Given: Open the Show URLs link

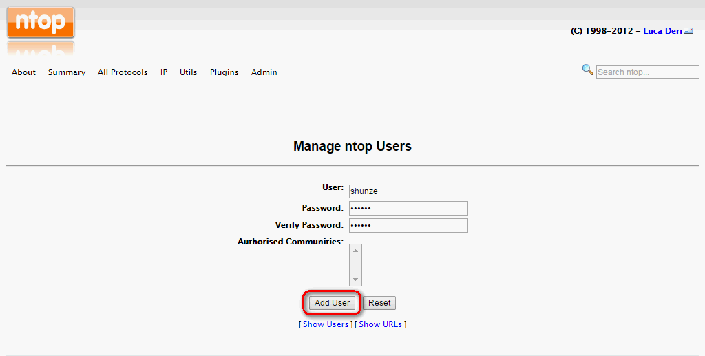Looking at the screenshot, I should click(380, 324).
